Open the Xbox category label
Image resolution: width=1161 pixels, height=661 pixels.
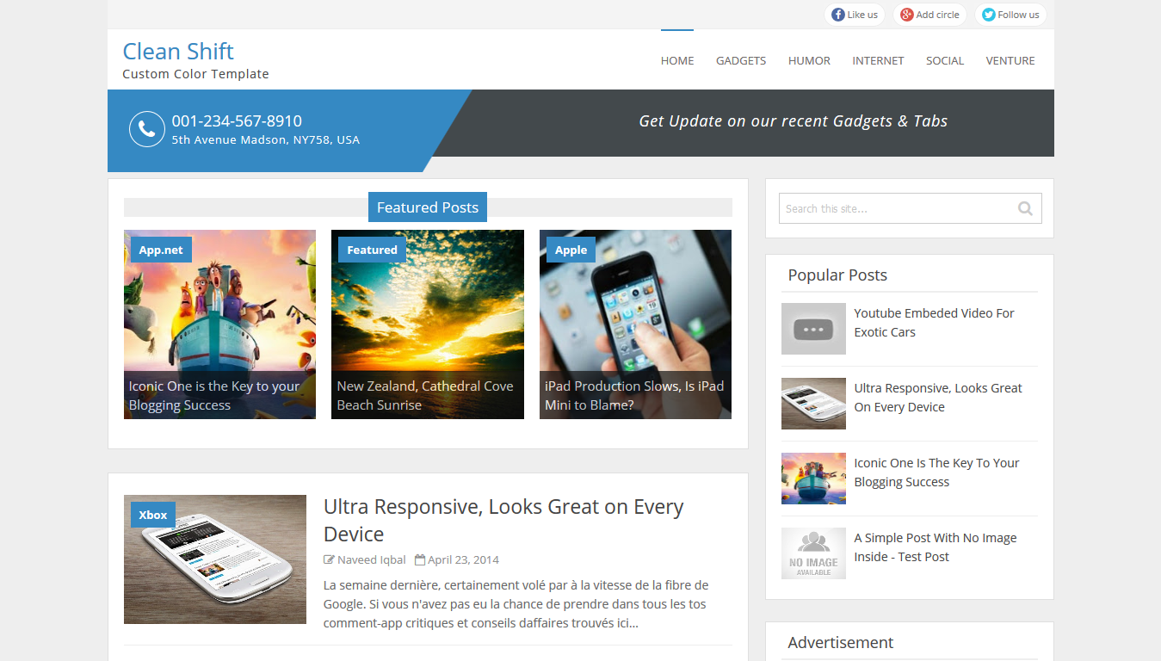tap(153, 515)
